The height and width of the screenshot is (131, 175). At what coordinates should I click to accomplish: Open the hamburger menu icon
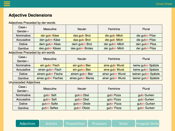7,4
